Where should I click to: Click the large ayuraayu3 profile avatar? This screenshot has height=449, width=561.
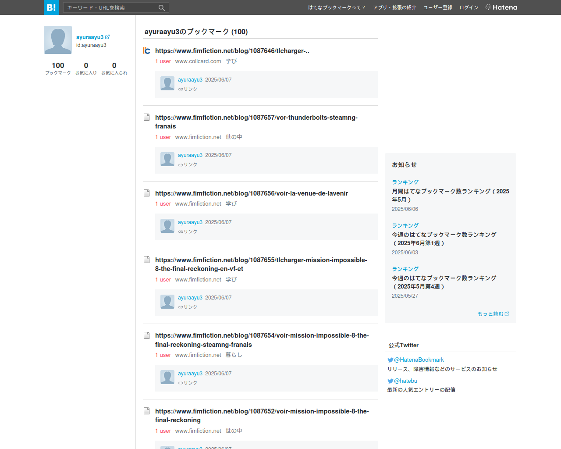[58, 40]
